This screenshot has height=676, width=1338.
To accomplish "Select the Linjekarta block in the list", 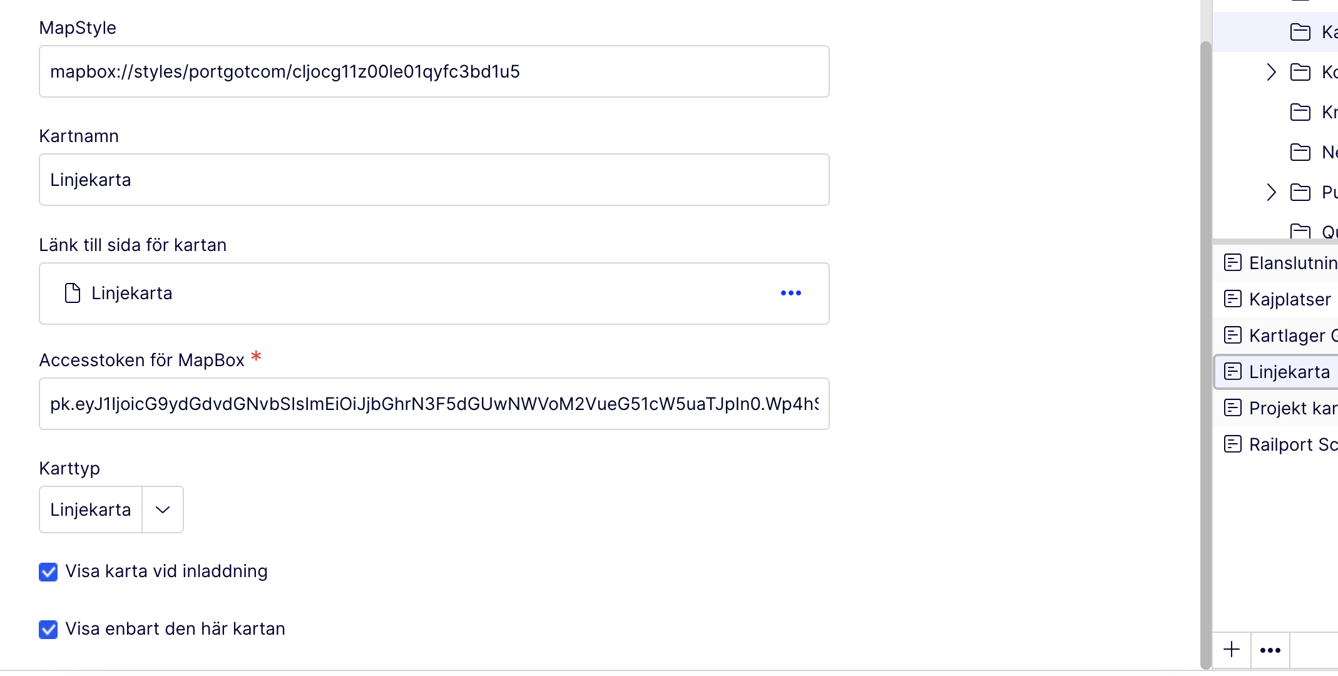I will tap(1289, 372).
